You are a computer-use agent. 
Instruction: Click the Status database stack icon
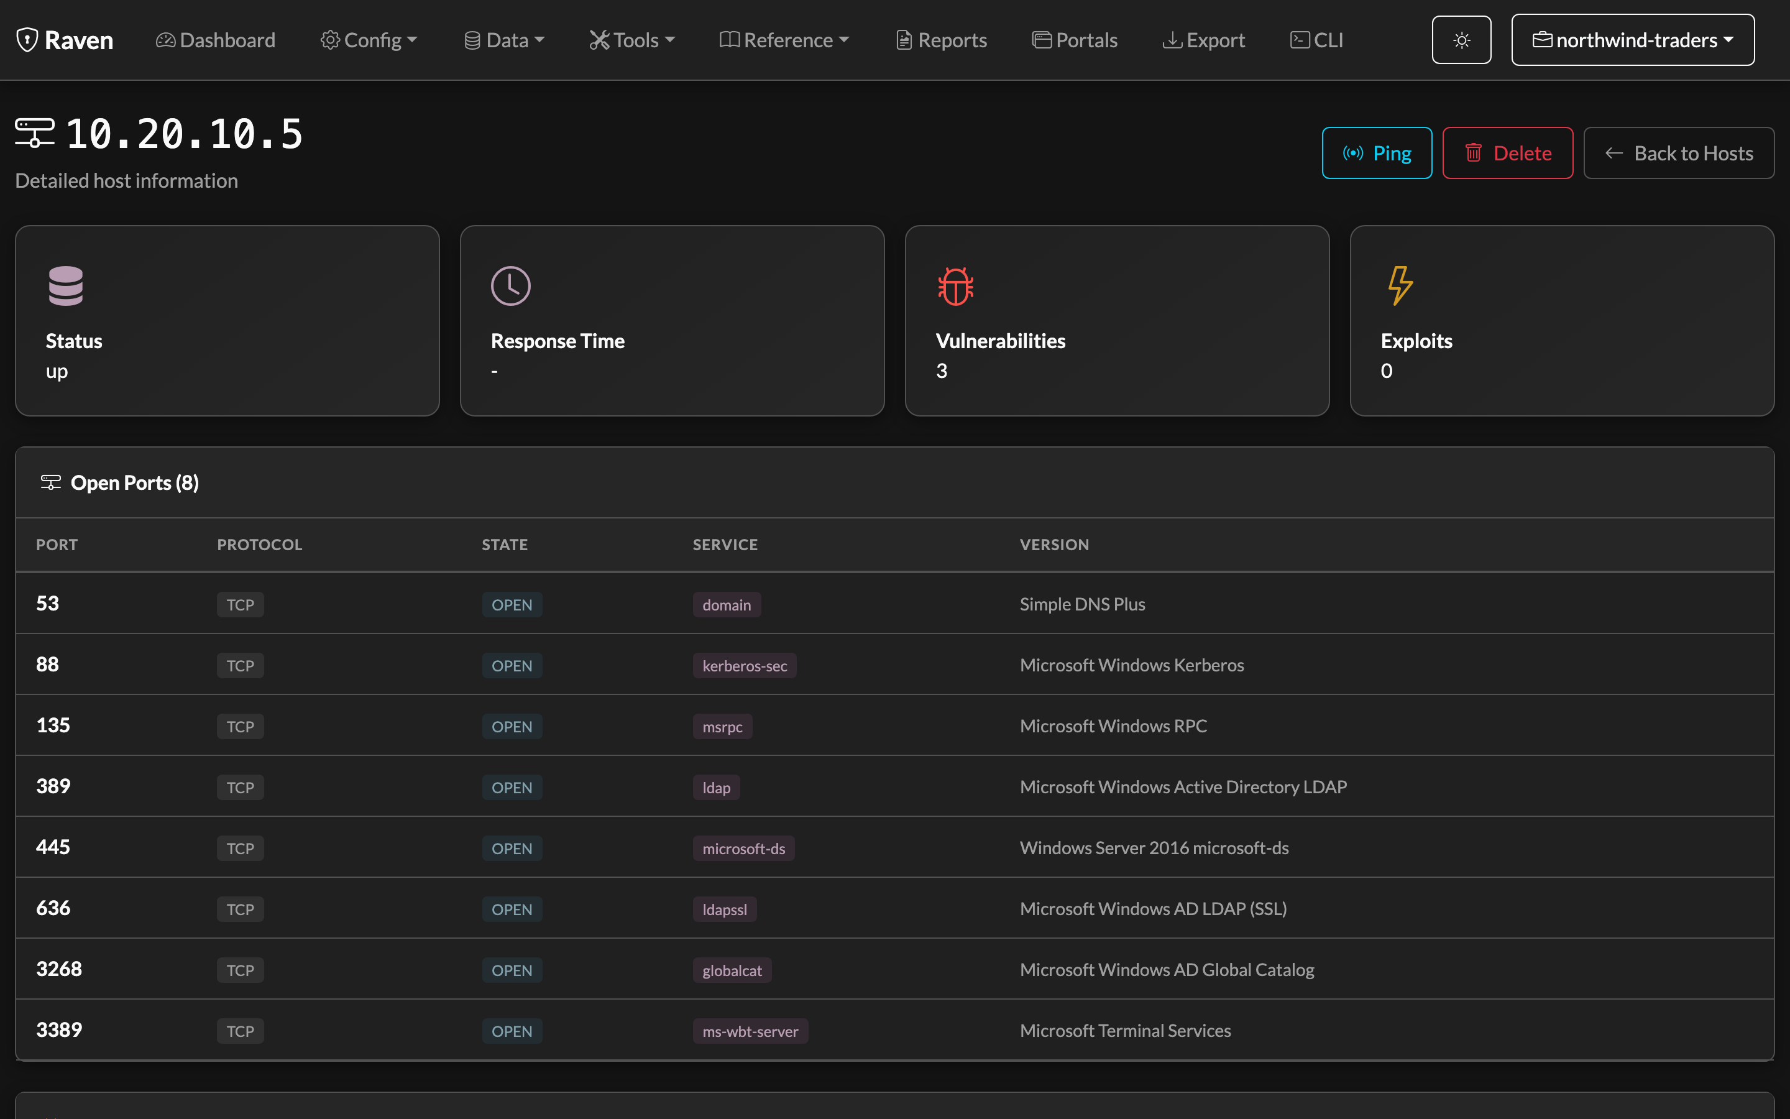(x=66, y=286)
